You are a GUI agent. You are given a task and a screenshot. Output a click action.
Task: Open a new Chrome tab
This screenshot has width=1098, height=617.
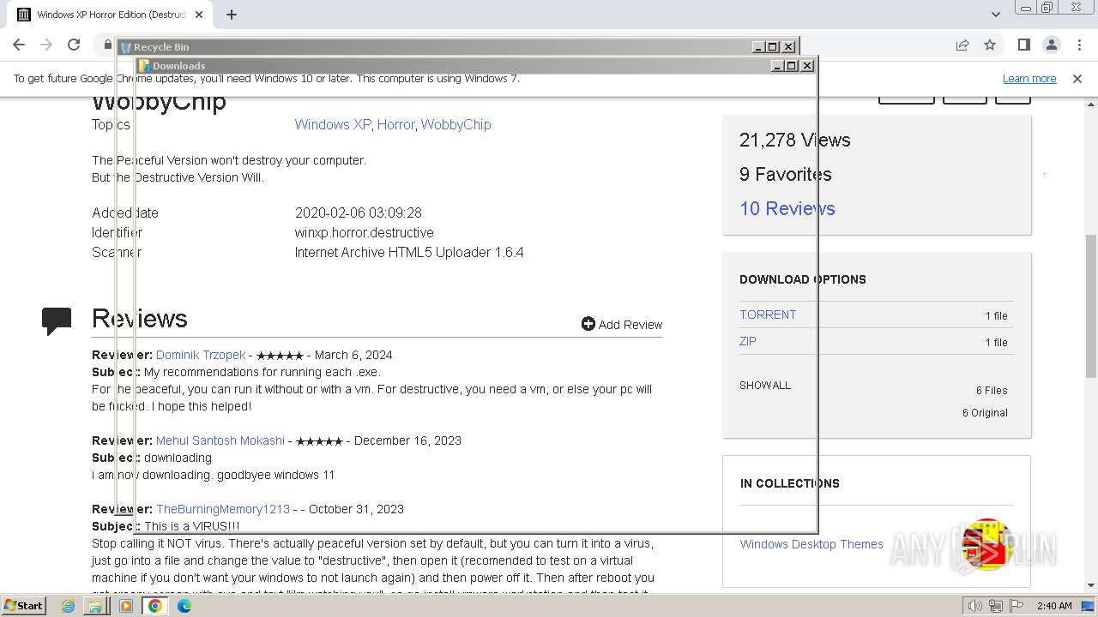[232, 14]
